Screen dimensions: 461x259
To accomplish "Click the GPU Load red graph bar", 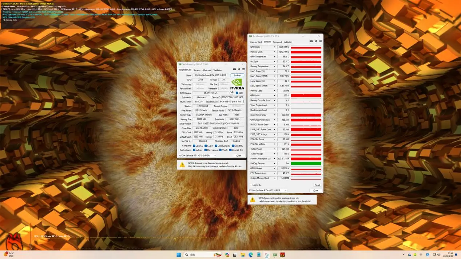I will click(x=306, y=96).
